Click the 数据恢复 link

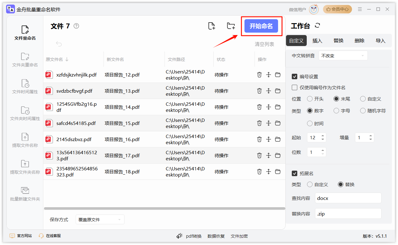pyautogui.click(x=216, y=236)
